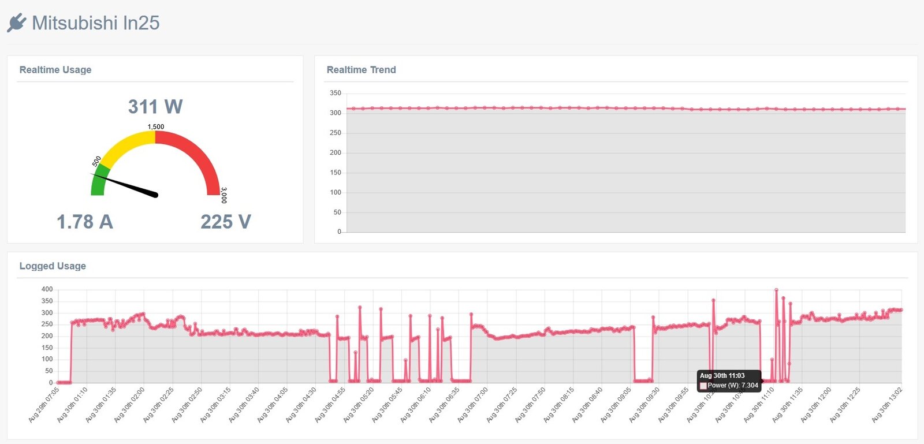Click the Aug 30th 13:02 time label
The width and height of the screenshot is (924, 444).
pyautogui.click(x=887, y=405)
